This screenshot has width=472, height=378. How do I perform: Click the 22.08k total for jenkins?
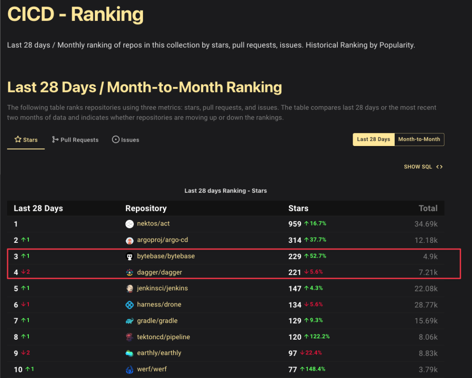(x=426, y=289)
